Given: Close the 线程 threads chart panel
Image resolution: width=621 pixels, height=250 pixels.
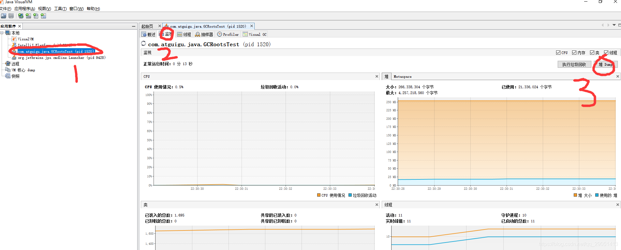Looking at the screenshot, I should [617, 205].
